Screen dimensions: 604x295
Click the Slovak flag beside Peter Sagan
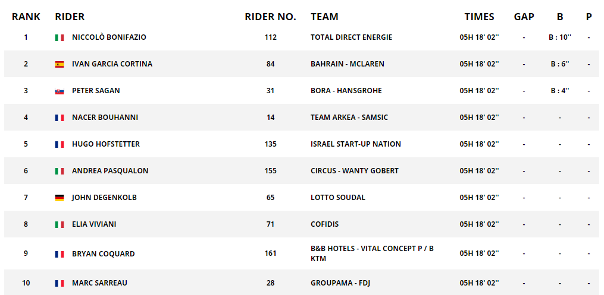(60, 91)
